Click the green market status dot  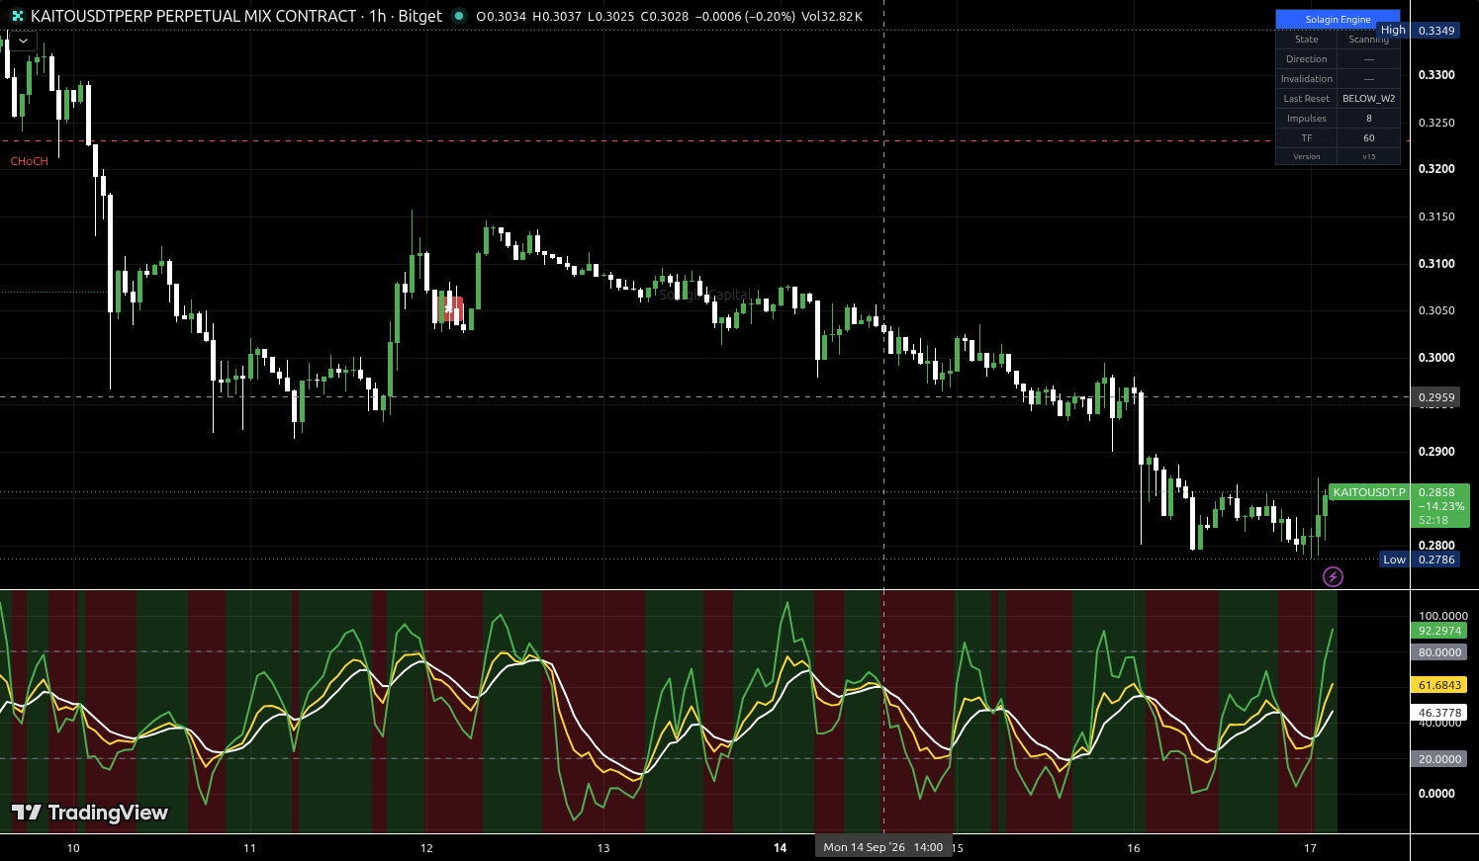[458, 16]
